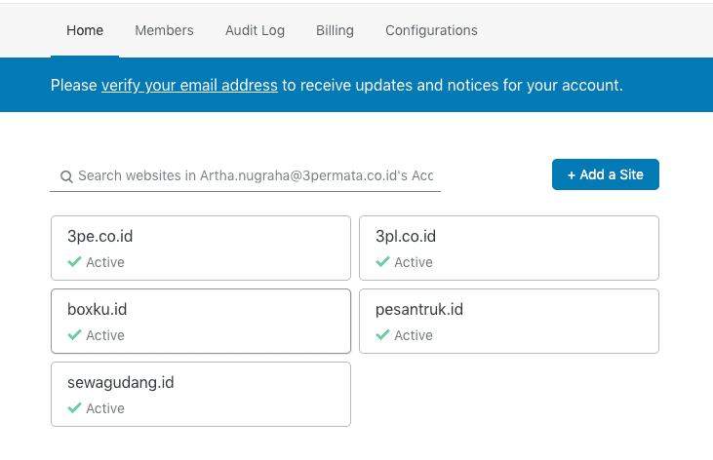Choose the sewagudang.id site name
The height and width of the screenshot is (460, 713).
pos(121,383)
